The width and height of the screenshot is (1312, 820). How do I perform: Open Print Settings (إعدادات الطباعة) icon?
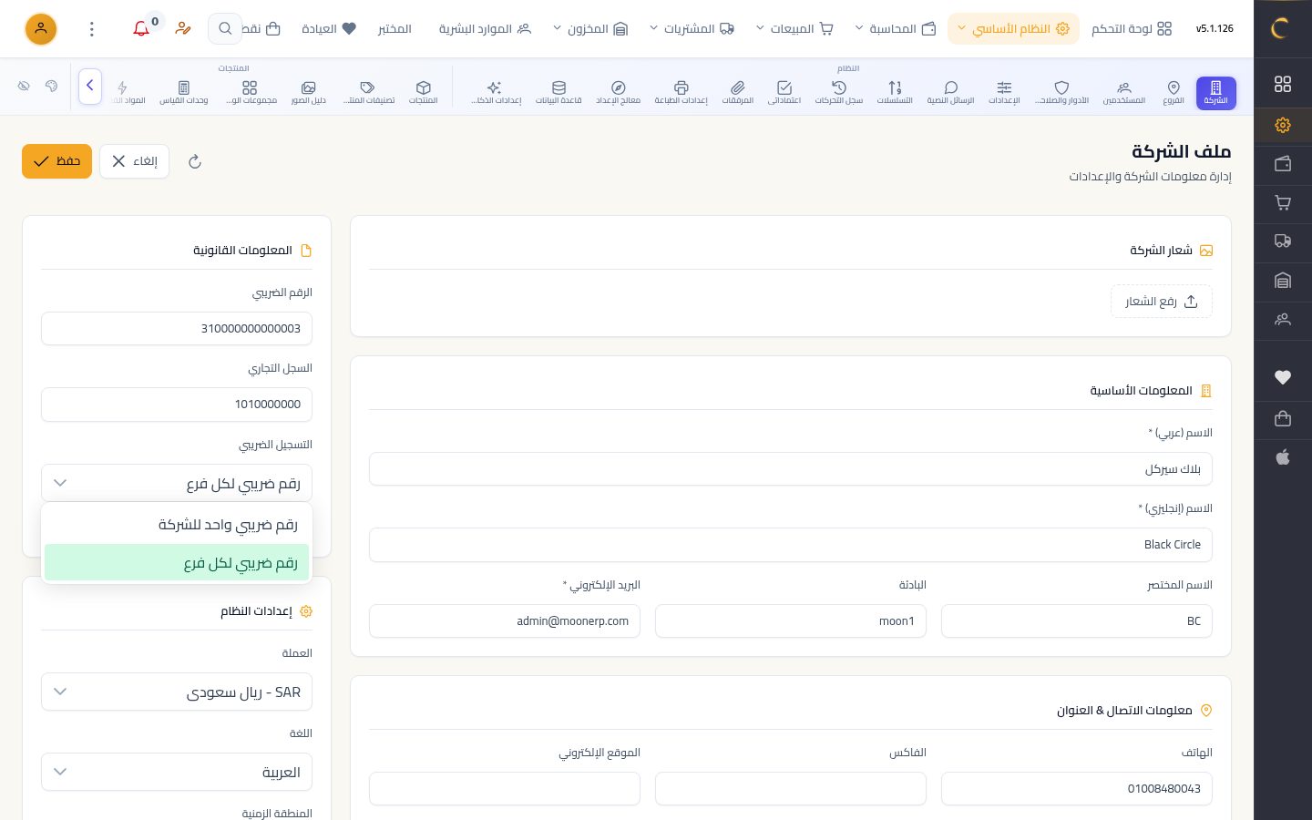pyautogui.click(x=681, y=92)
